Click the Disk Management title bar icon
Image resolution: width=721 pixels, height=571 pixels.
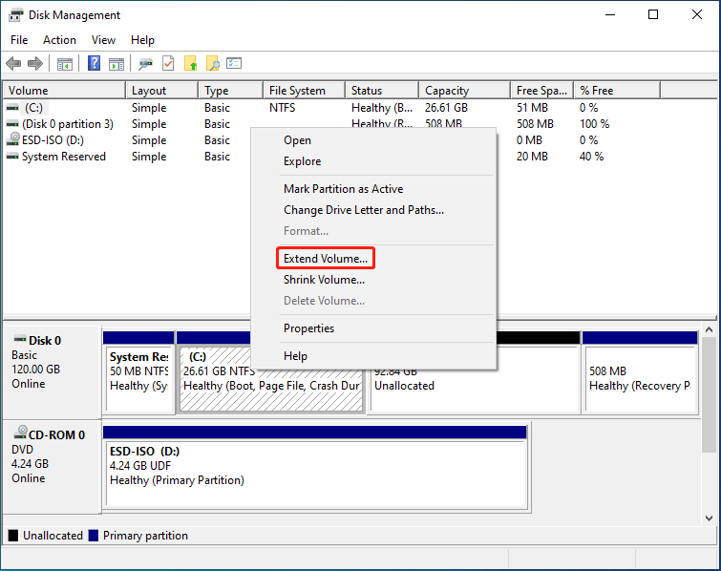[15, 15]
